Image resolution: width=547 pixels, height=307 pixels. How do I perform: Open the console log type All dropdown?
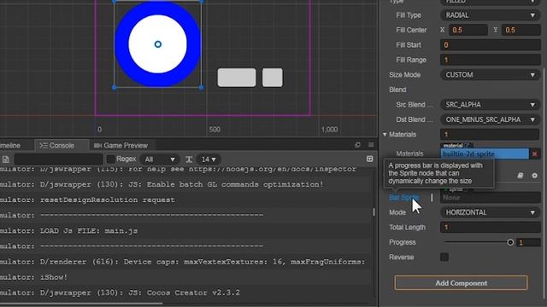[160, 159]
